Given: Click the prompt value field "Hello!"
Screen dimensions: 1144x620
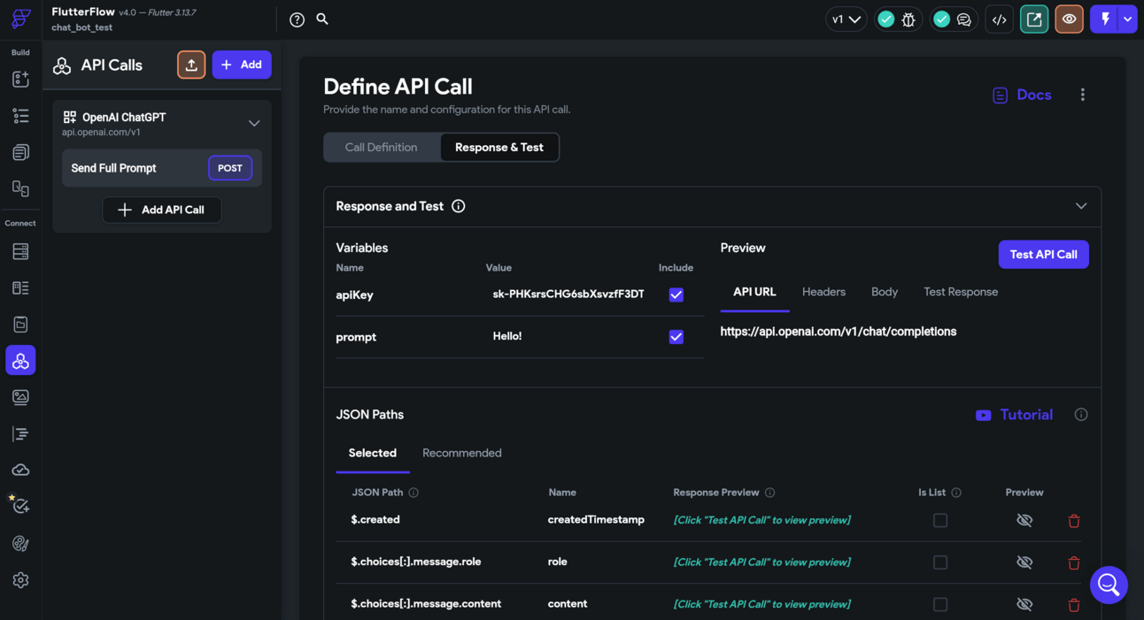Looking at the screenshot, I should (507, 337).
